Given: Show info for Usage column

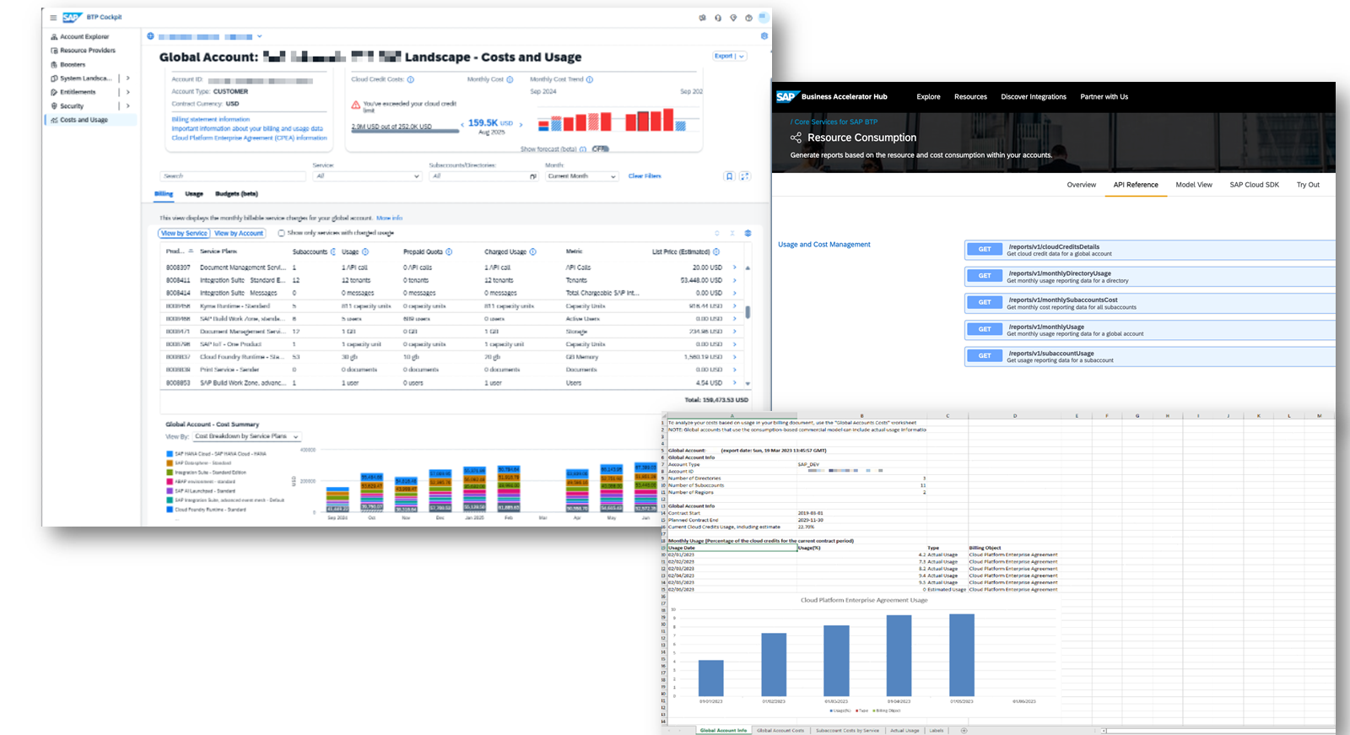Looking at the screenshot, I should (365, 251).
